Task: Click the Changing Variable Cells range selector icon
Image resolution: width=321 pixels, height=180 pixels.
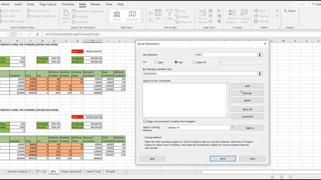Action: [x=260, y=73]
